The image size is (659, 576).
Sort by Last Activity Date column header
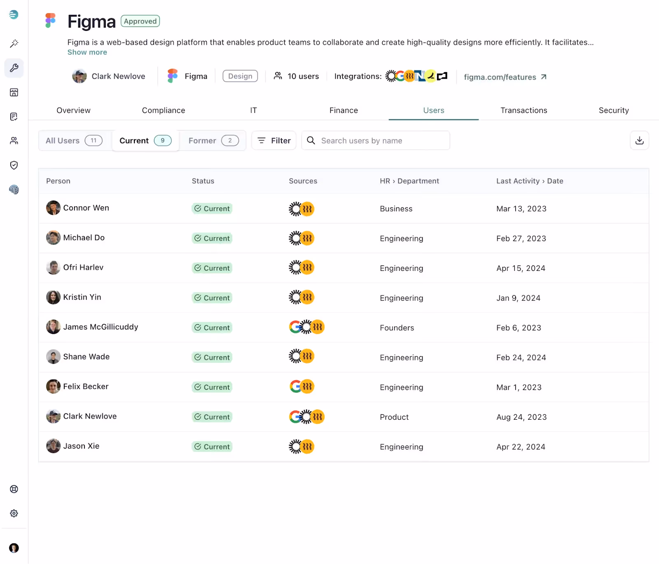tap(530, 181)
